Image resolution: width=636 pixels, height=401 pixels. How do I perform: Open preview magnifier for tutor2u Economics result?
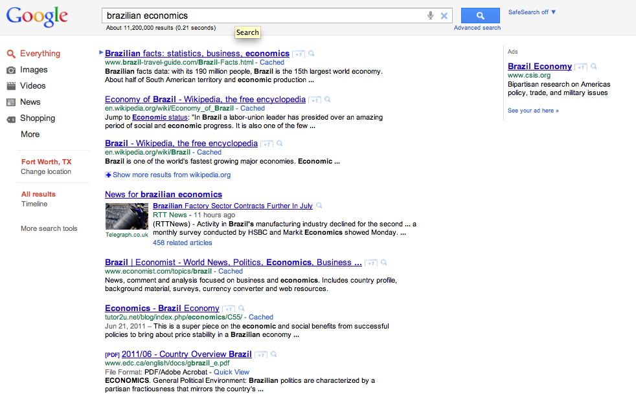coord(242,309)
